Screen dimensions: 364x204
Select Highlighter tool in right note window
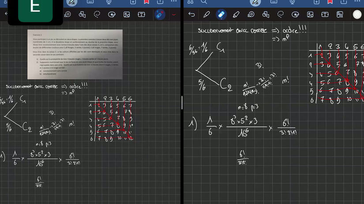(236, 15)
